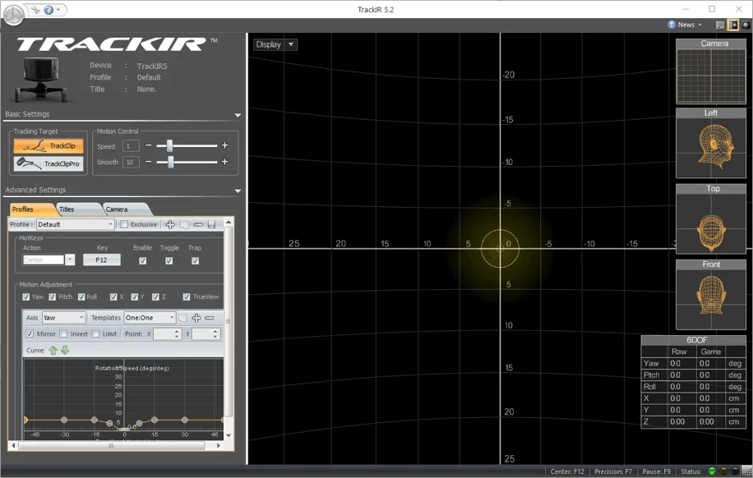The width and height of the screenshot is (753, 478).
Task: Open the Templates One:One dropdown
Action: point(150,318)
